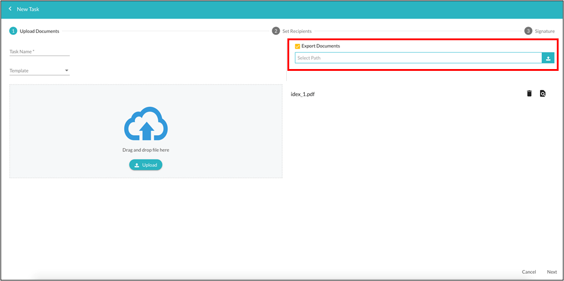
Task: Click the blue cloud upload icon
Action: [146, 124]
